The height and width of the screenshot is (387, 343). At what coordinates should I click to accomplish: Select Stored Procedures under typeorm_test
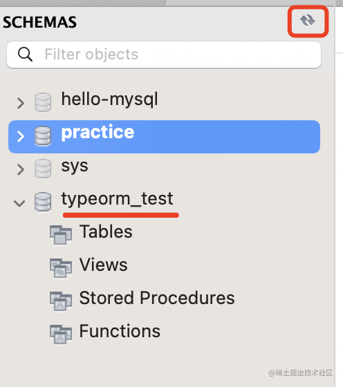point(157,298)
